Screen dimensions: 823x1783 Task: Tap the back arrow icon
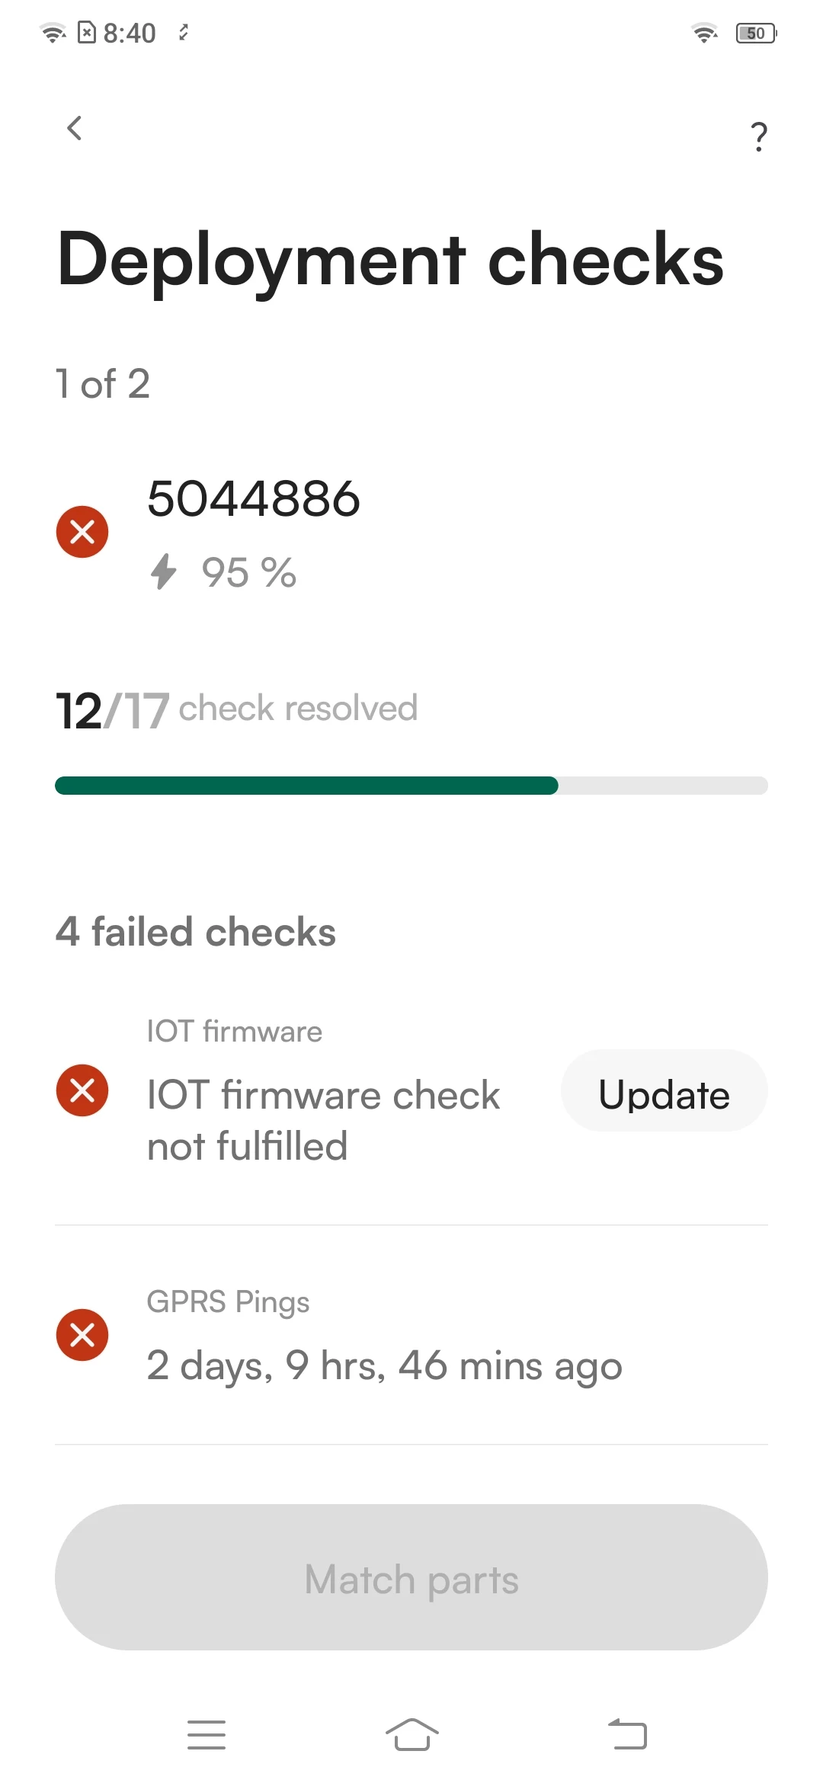pos(74,128)
